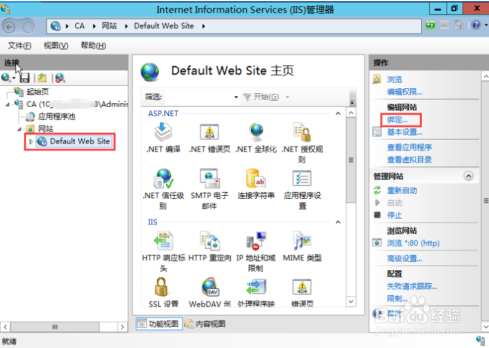Open the SSL 设置 padlock icon
The width and height of the screenshot is (489, 348).
tap(162, 286)
